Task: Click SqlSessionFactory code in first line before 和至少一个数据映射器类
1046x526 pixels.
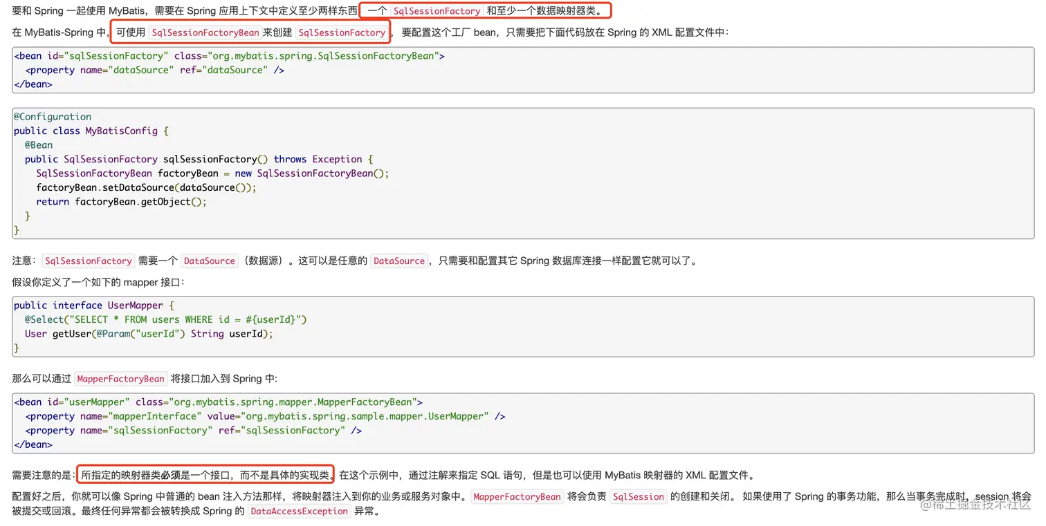Action: pos(437,11)
